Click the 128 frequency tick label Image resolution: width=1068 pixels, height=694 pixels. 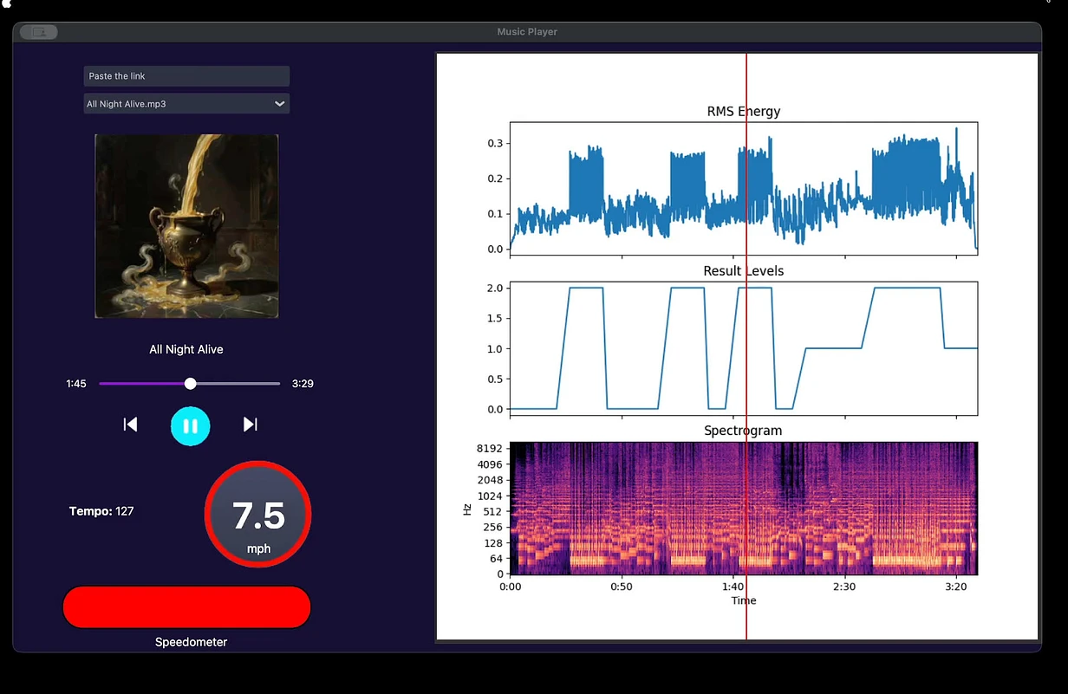point(493,543)
